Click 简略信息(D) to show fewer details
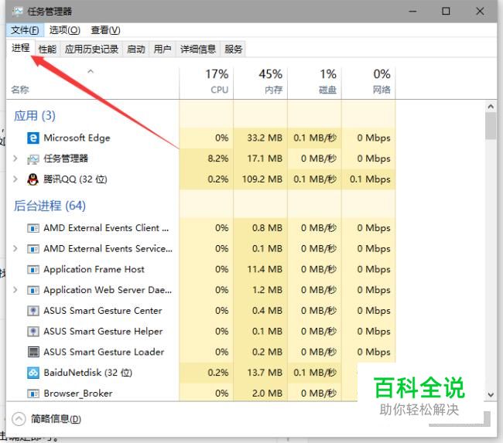The height and width of the screenshot is (443, 503). click(x=56, y=419)
